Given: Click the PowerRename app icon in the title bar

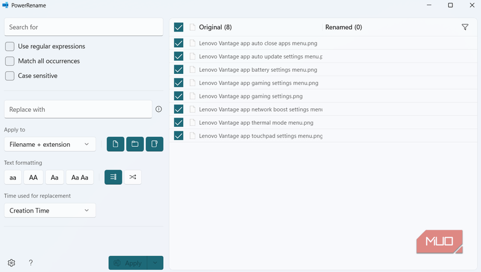Looking at the screenshot, I should (5, 5).
